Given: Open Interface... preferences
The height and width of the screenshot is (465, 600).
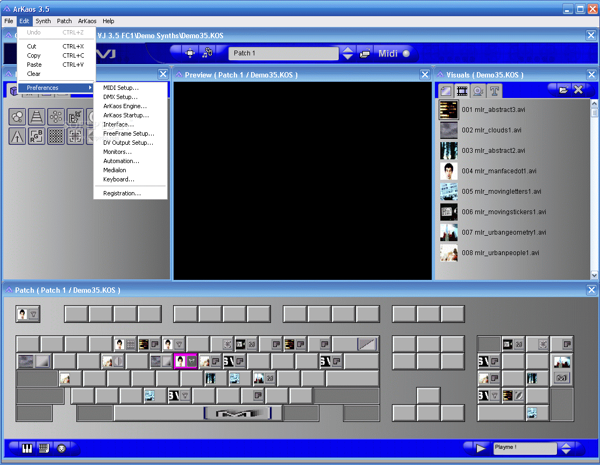Looking at the screenshot, I should pos(131,124).
